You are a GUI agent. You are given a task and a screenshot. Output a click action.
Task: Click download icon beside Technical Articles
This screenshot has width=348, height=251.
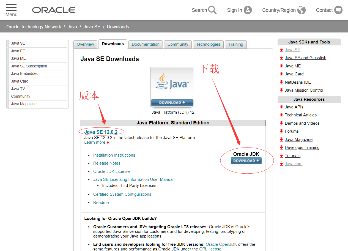click(281, 115)
